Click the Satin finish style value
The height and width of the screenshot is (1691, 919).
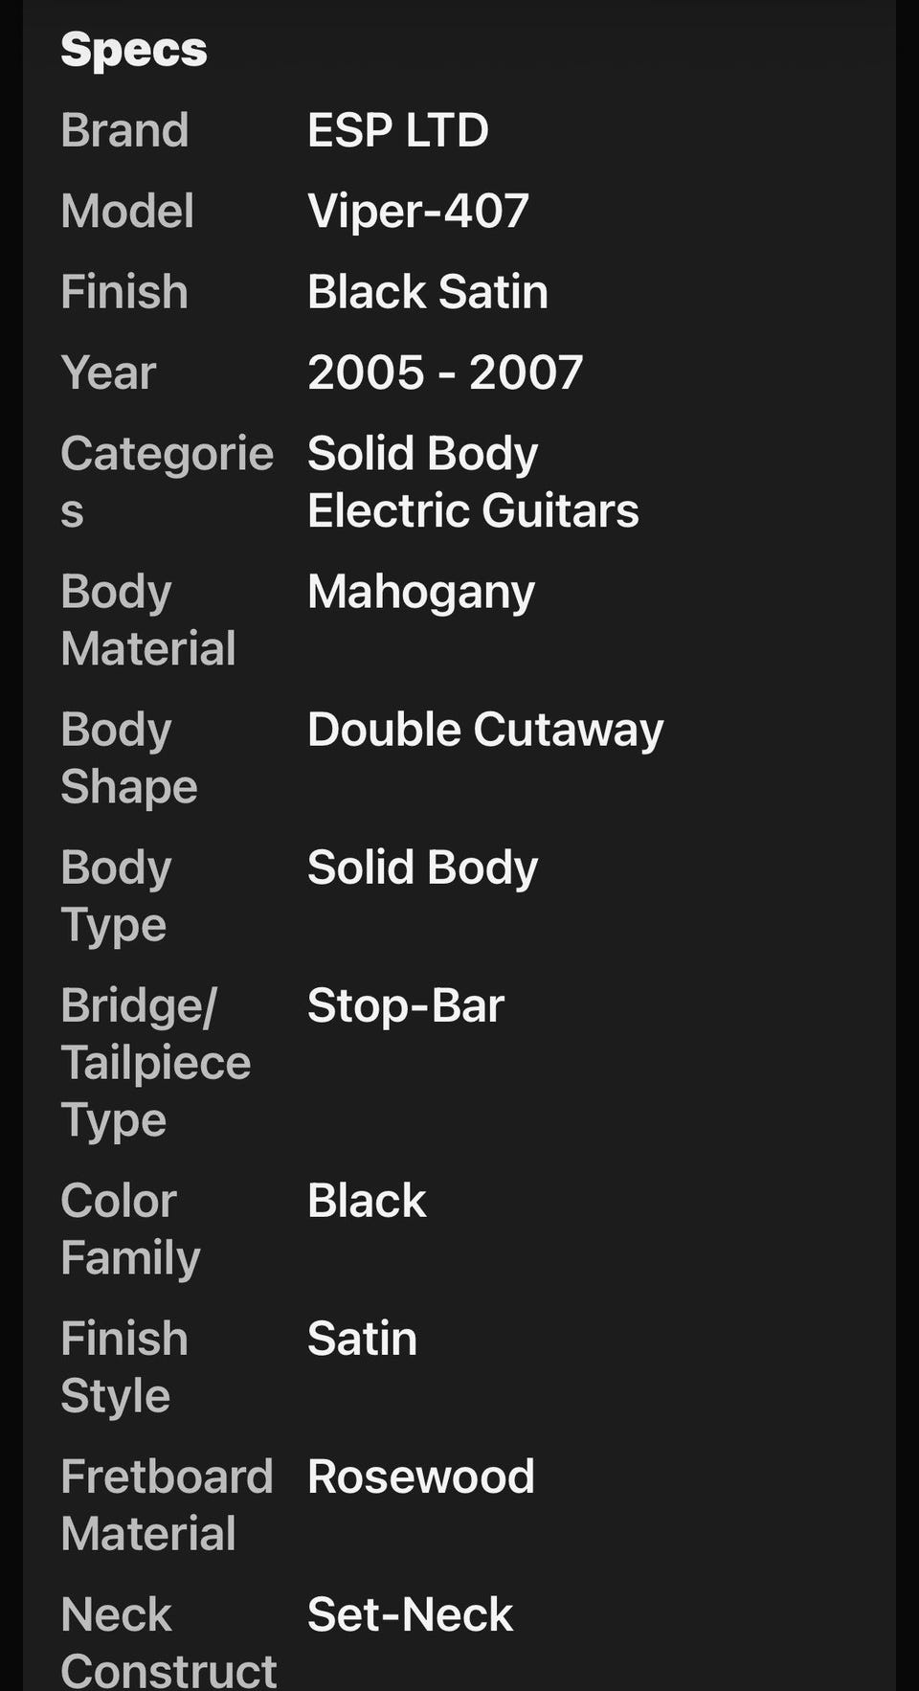coord(362,1339)
